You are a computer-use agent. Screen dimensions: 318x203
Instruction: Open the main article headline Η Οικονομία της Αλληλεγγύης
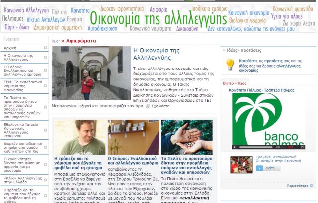[x=157, y=54]
